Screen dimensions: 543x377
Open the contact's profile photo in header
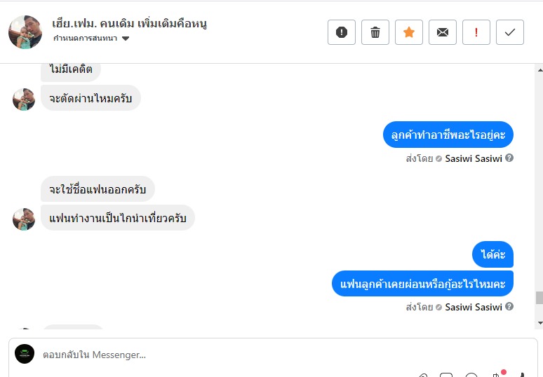(25, 32)
